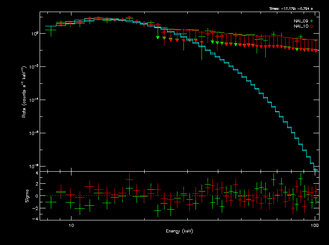Click the 10^0 tick label on Rate axis

[x=35, y=33]
